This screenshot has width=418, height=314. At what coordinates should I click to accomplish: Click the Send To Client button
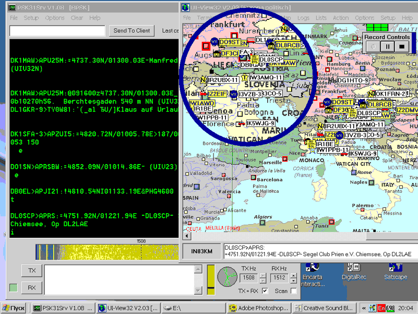click(132, 31)
